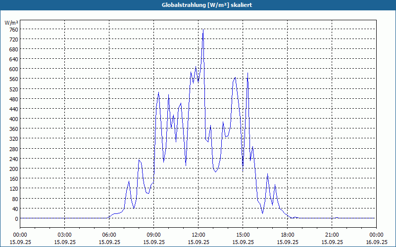Click the '00:00' time label above 16.09.25

coord(376,235)
